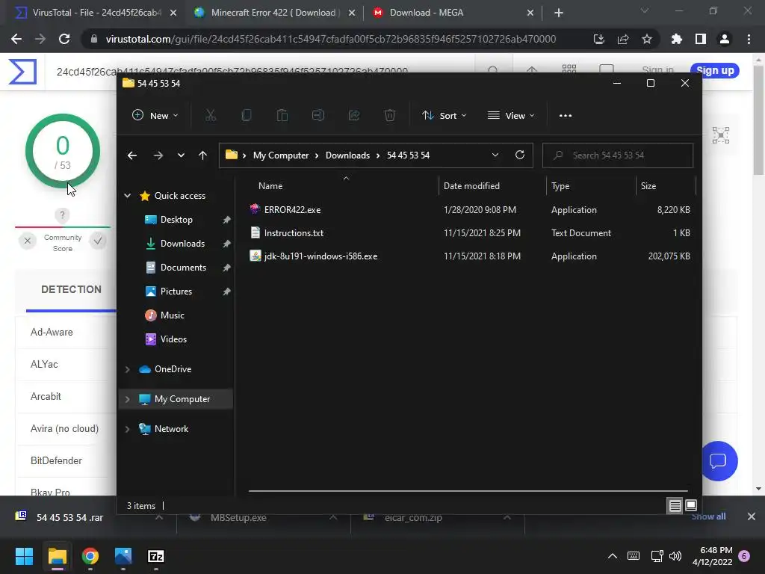
Task: Click the Cut icon in Explorer toolbar
Action: pyautogui.click(x=210, y=116)
